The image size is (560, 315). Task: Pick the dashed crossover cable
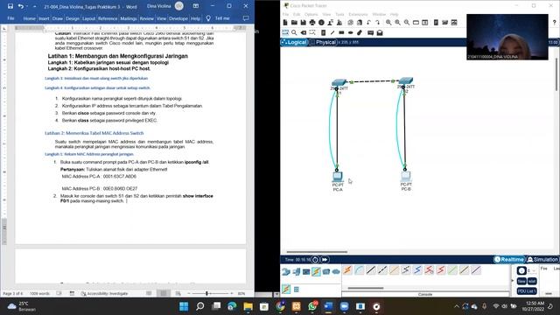tap(382, 270)
